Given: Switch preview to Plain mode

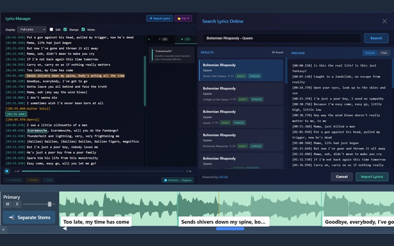Looking at the screenshot, I should (384, 53).
